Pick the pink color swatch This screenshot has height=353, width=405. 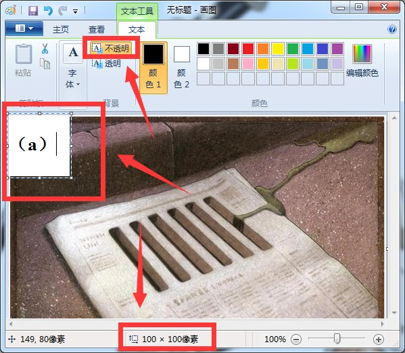click(248, 64)
